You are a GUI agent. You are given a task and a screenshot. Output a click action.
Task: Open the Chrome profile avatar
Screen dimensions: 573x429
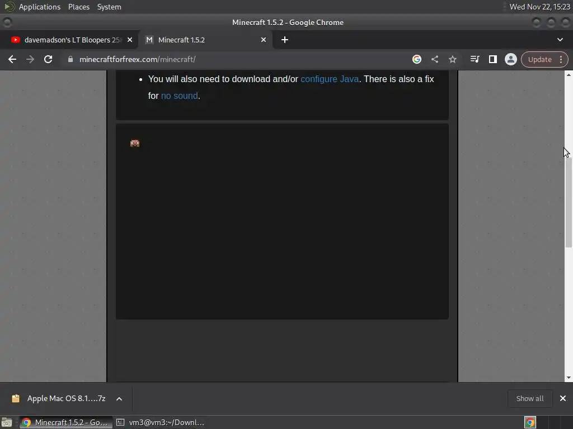point(510,59)
